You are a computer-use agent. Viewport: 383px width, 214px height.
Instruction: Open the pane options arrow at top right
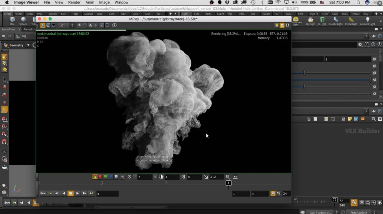[x=381, y=29]
